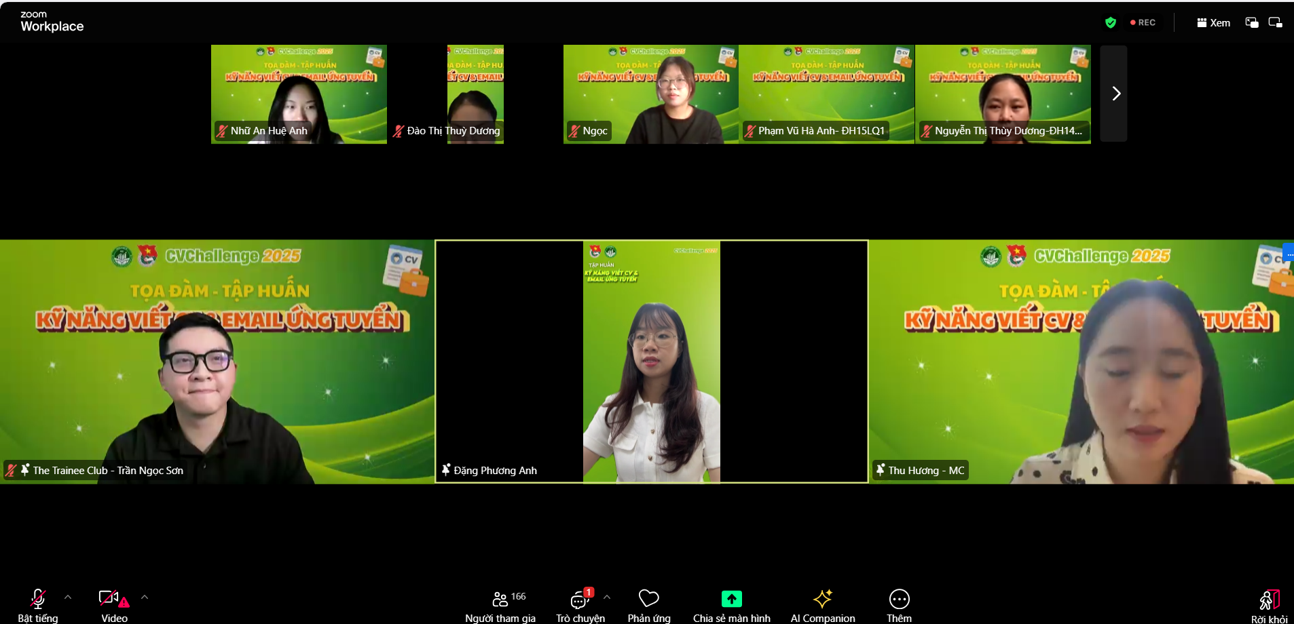Viewport: 1294px width, 624px height.
Task: Show next participants with right arrow
Action: click(1114, 94)
